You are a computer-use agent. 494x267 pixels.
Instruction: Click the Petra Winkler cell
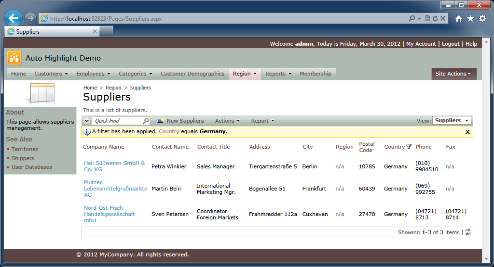[169, 166]
